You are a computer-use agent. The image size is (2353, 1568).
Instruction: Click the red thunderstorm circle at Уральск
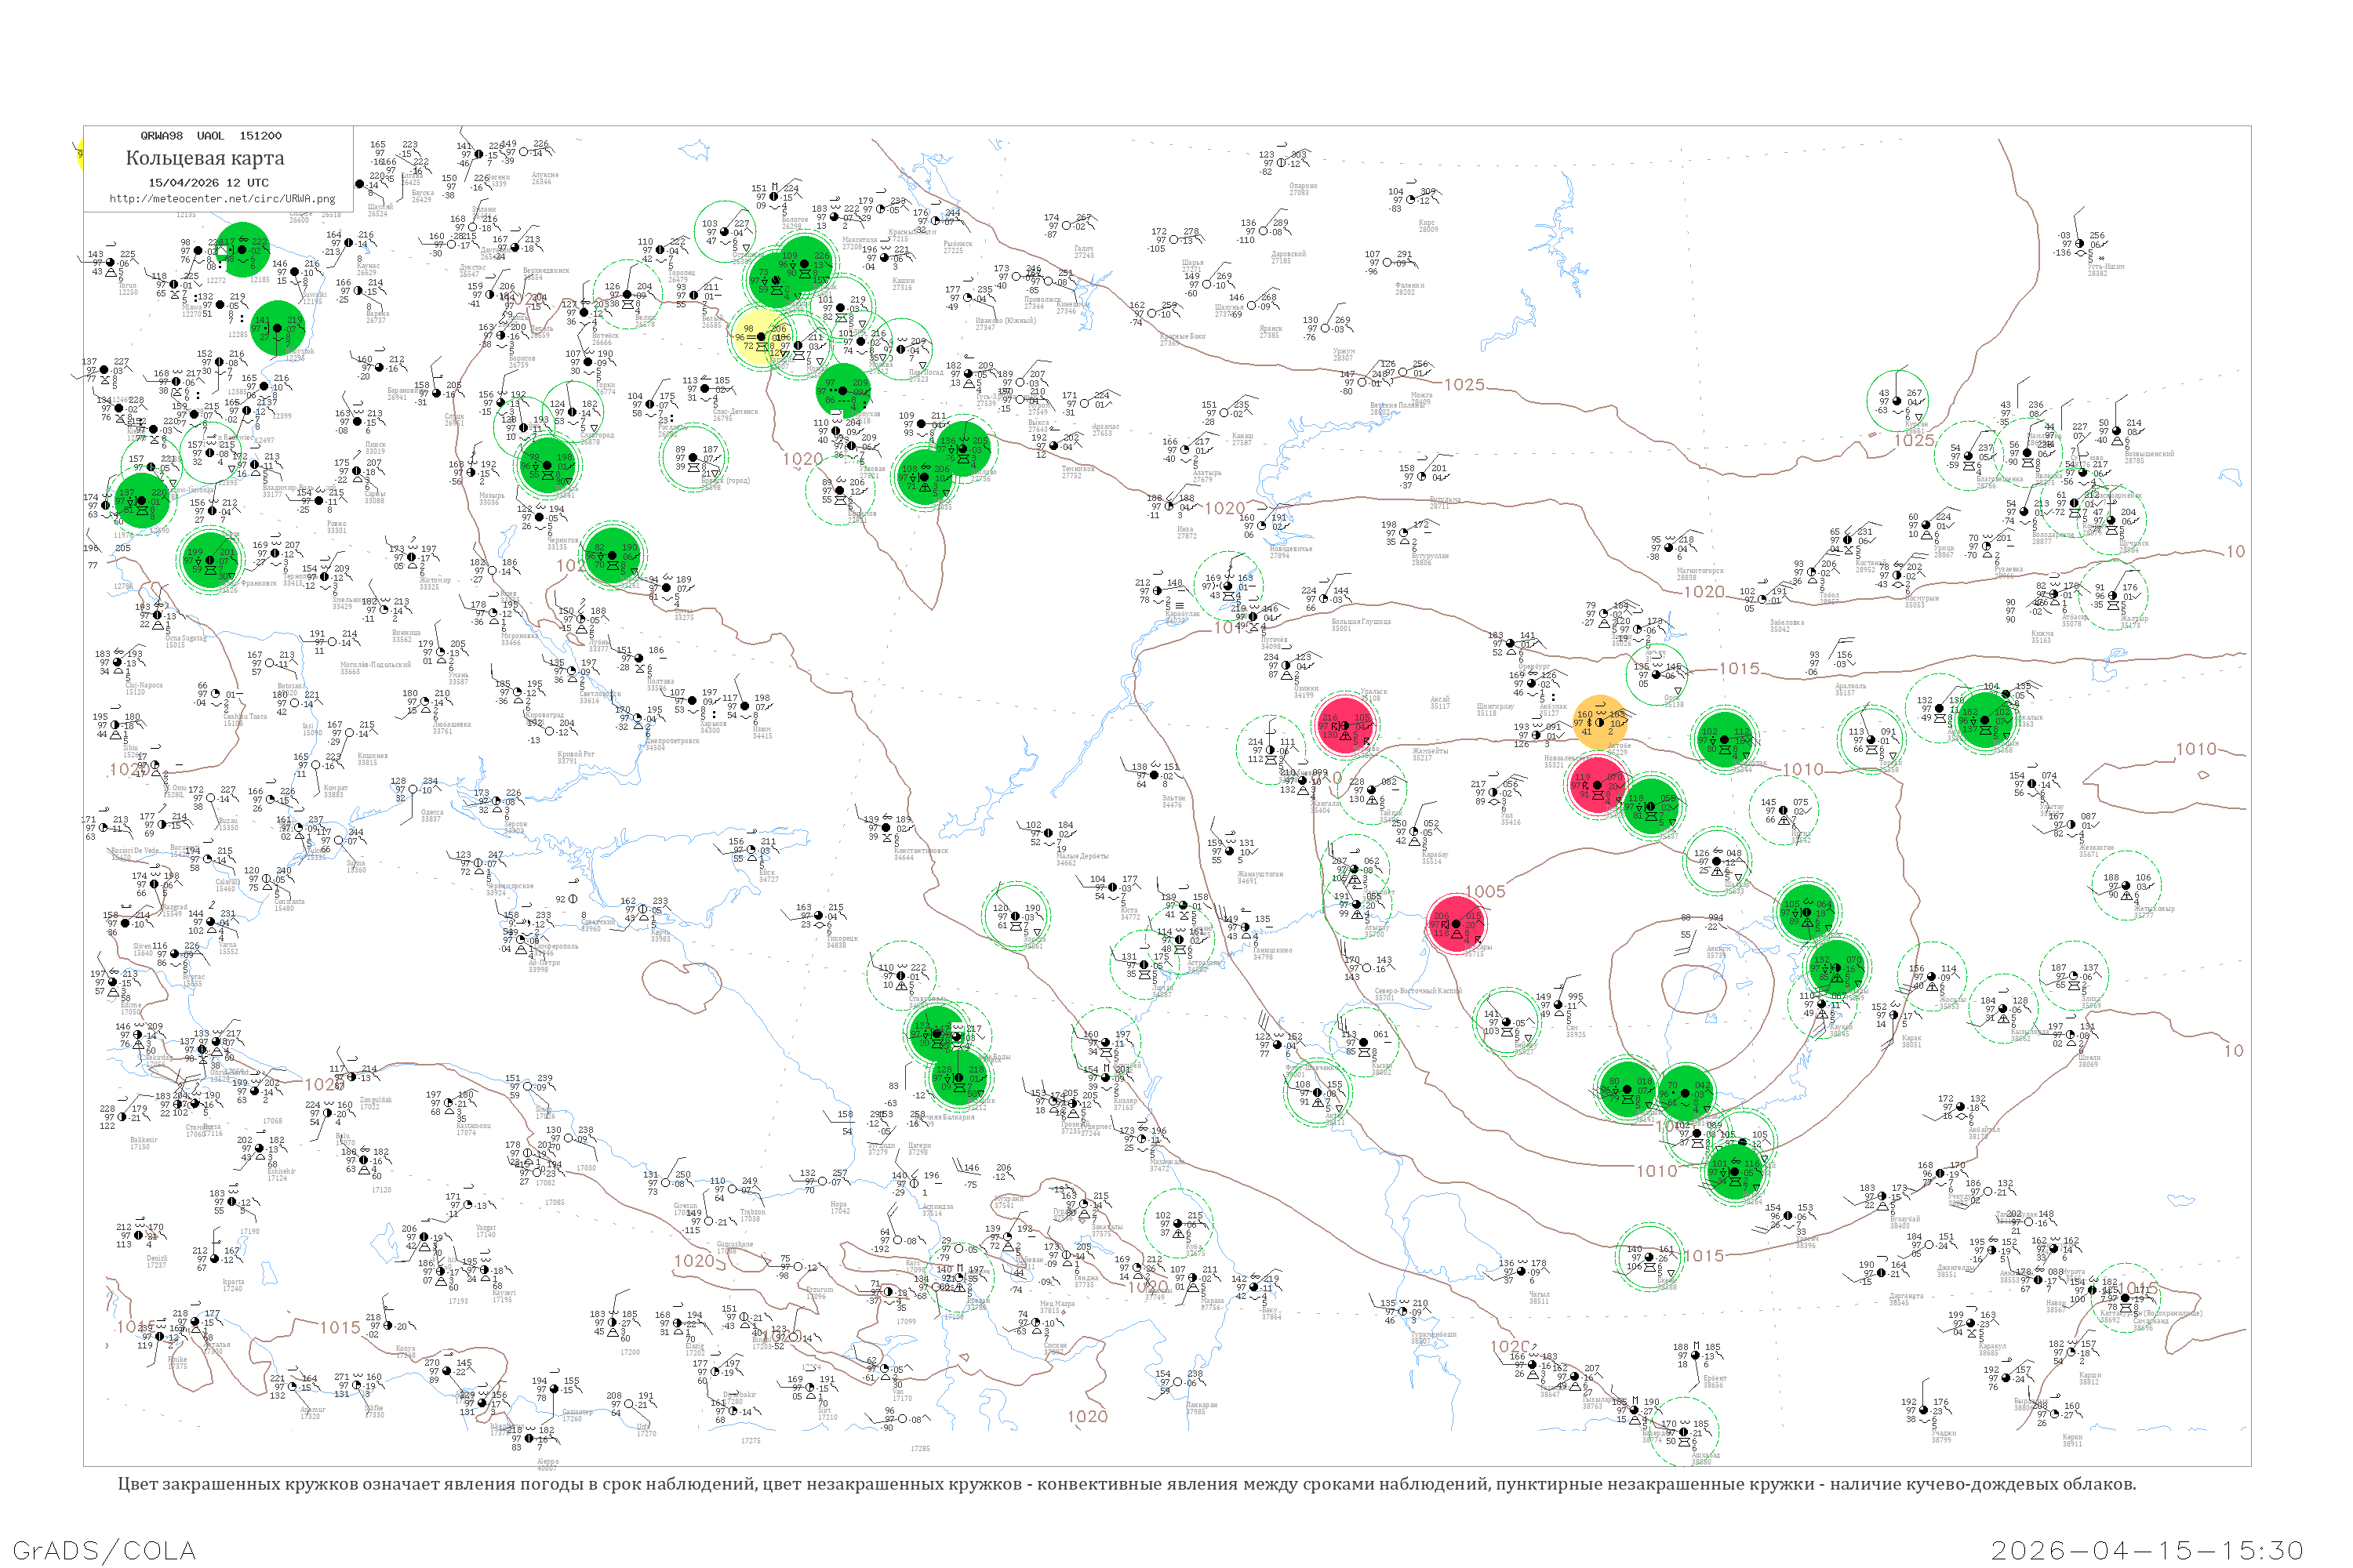[1344, 724]
